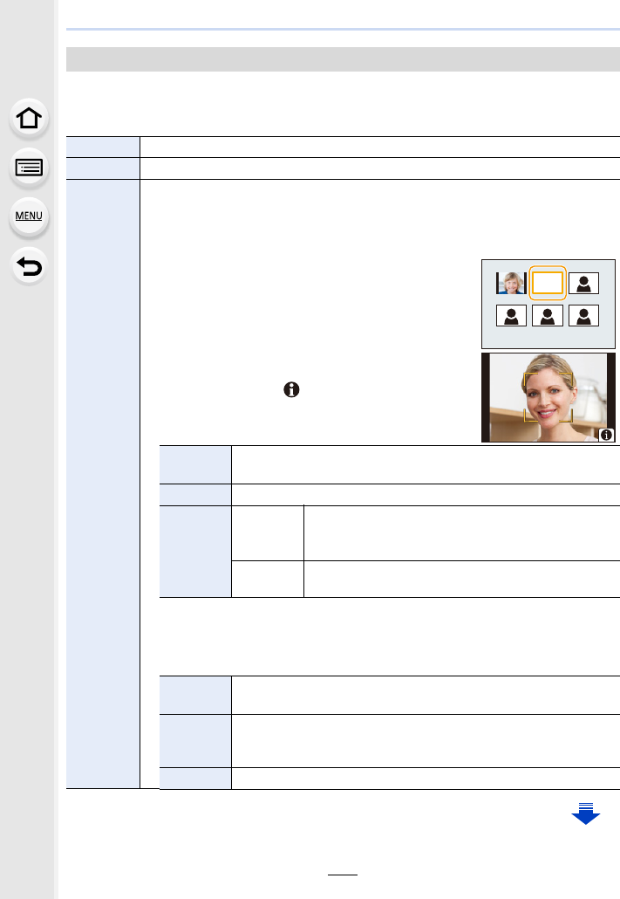
Task: Open the MENU list button
Action: coord(29,216)
